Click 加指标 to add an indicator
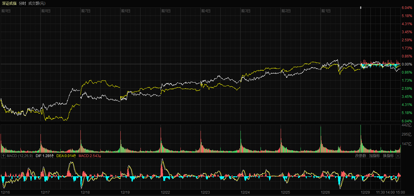This screenshot has height=196, width=414. 374,156
